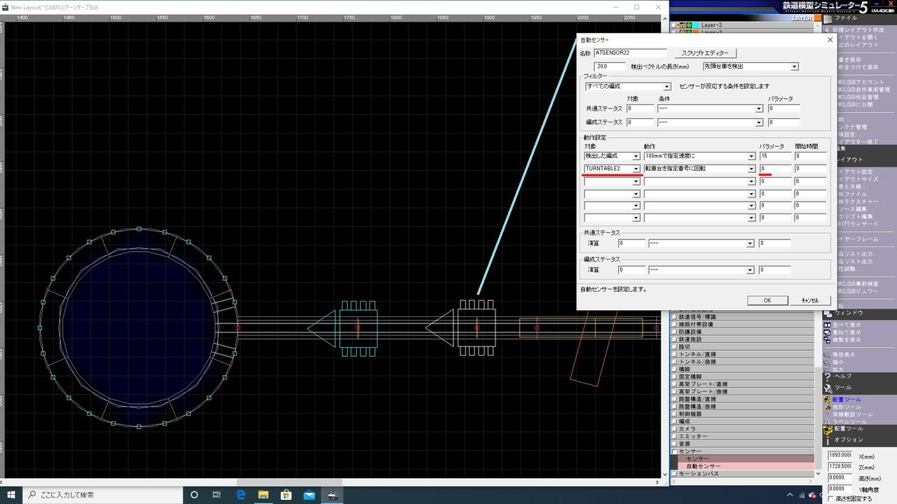Open the 検出した編成 target dropdown

[636, 156]
